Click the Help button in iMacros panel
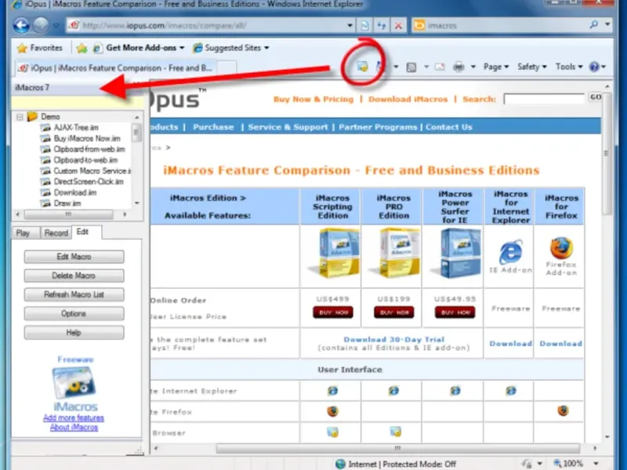 tap(74, 332)
